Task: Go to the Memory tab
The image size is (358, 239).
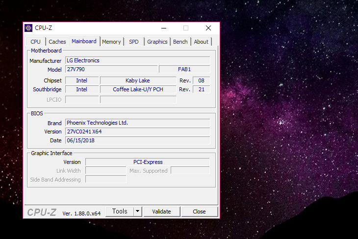Action: 111,42
